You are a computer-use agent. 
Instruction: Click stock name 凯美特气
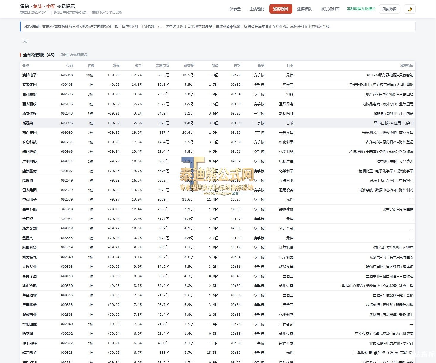click(29, 257)
